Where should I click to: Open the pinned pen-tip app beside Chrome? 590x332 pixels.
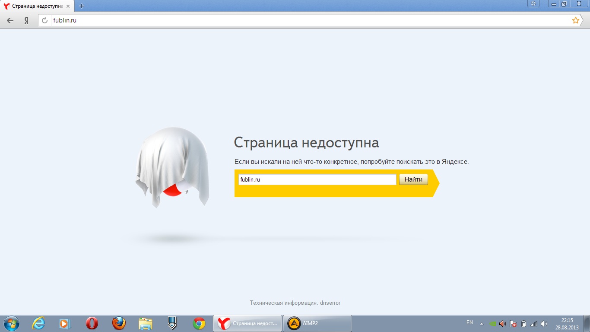172,323
